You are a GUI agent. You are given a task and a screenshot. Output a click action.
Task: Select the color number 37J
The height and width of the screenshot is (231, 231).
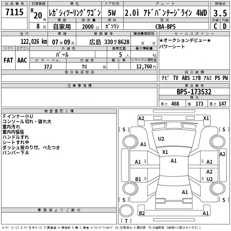click(x=48, y=67)
